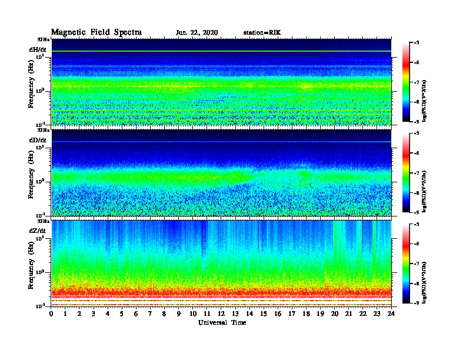Click hour tick label "0" on time axis
Viewport: 466px width, 360px height.
coord(51,314)
